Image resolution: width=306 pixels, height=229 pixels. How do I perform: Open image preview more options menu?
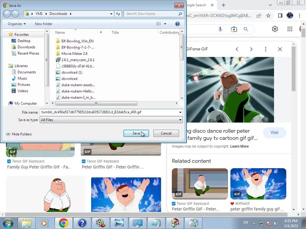coord(265,49)
